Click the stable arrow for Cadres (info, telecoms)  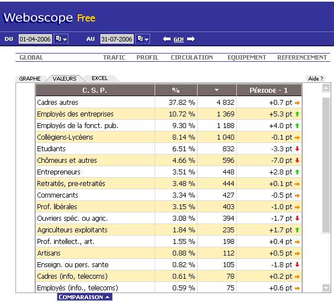click(297, 277)
